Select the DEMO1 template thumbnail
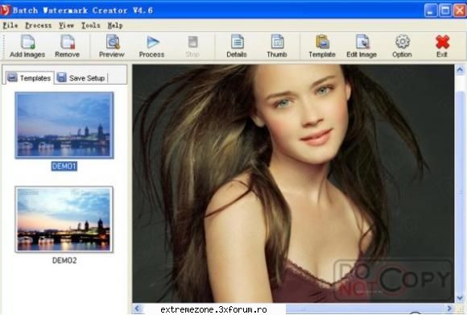 point(64,125)
